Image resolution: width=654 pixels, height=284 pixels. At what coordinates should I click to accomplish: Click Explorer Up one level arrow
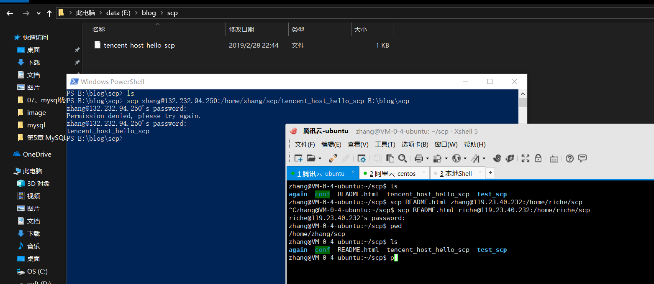click(x=49, y=13)
